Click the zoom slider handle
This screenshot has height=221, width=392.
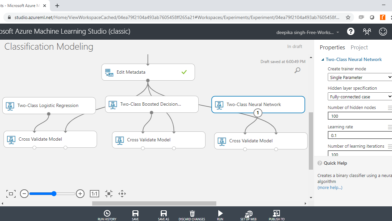pyautogui.click(x=54, y=194)
